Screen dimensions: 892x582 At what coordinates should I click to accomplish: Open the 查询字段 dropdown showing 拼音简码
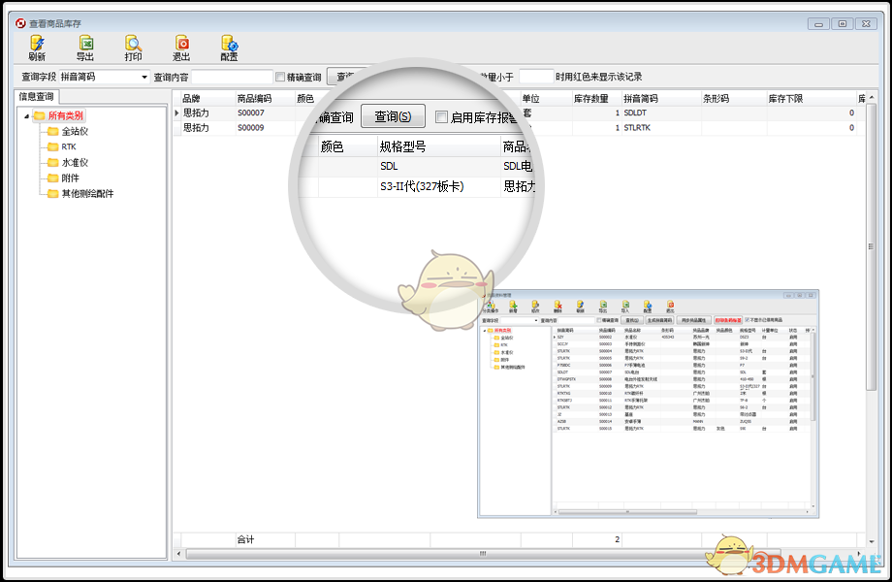coord(143,77)
